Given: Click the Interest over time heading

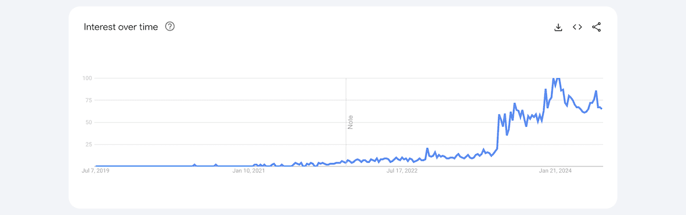Looking at the screenshot, I should point(121,27).
